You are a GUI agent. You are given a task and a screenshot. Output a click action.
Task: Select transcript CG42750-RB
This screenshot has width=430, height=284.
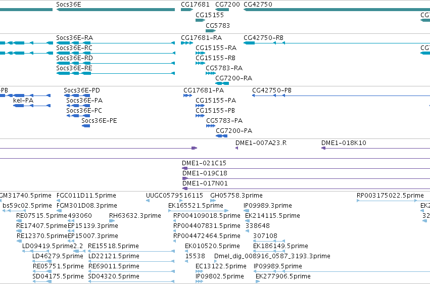pos(337,43)
